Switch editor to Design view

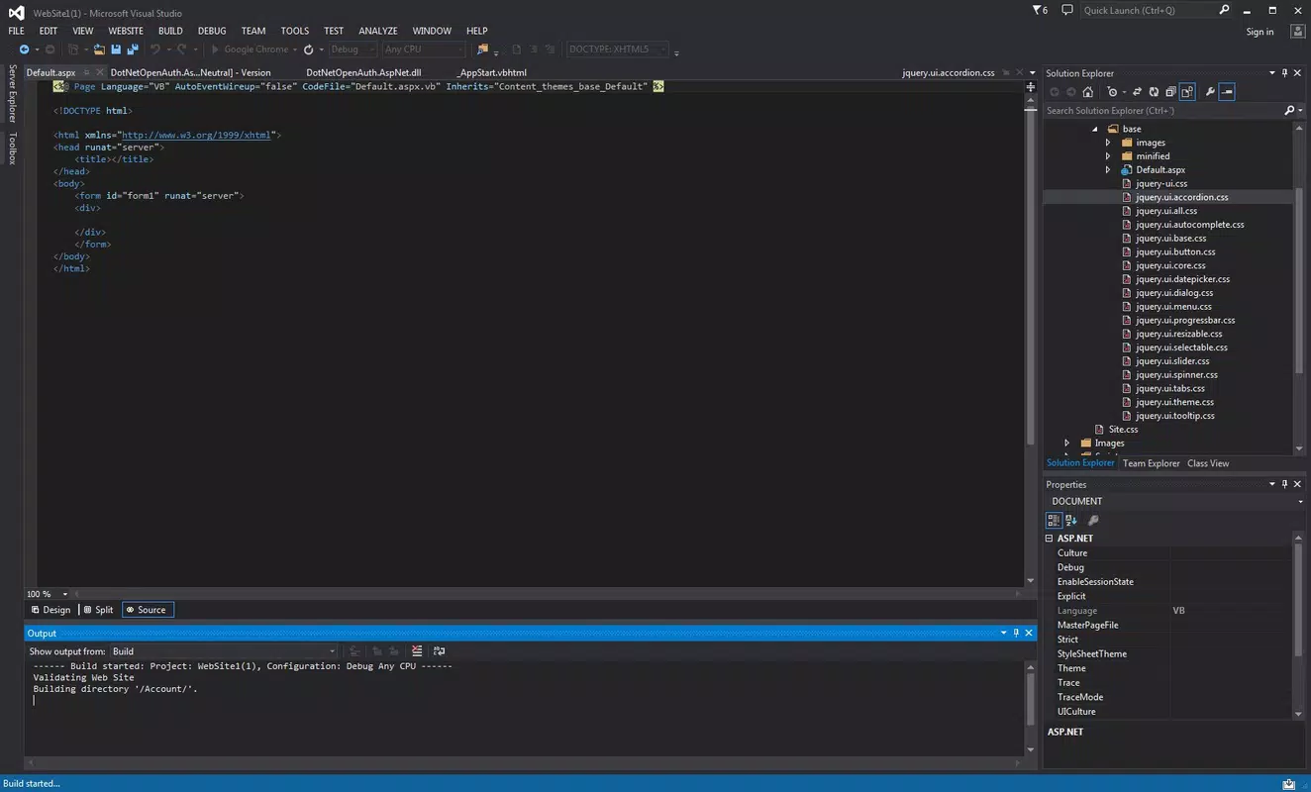(x=50, y=610)
